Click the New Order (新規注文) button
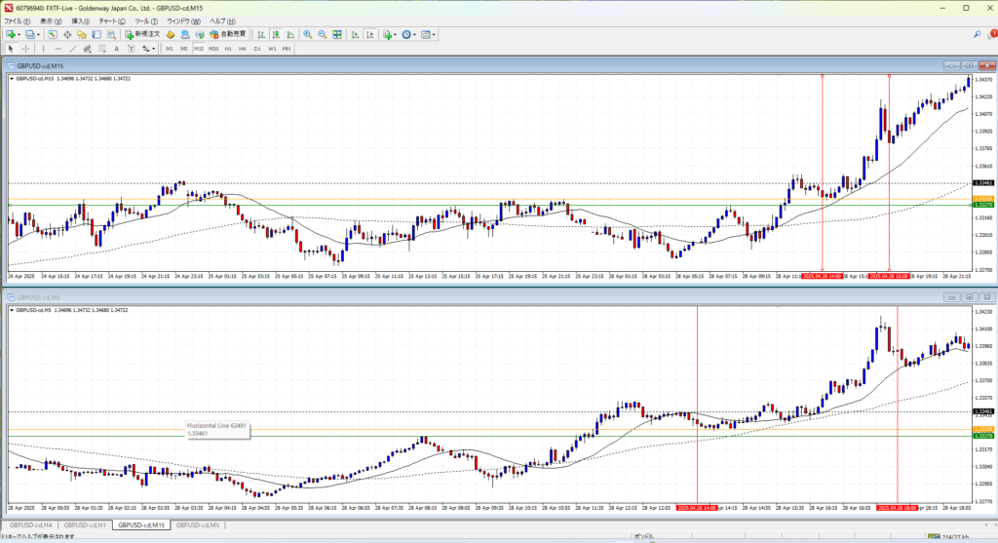The width and height of the screenshot is (998, 543). tap(144, 35)
